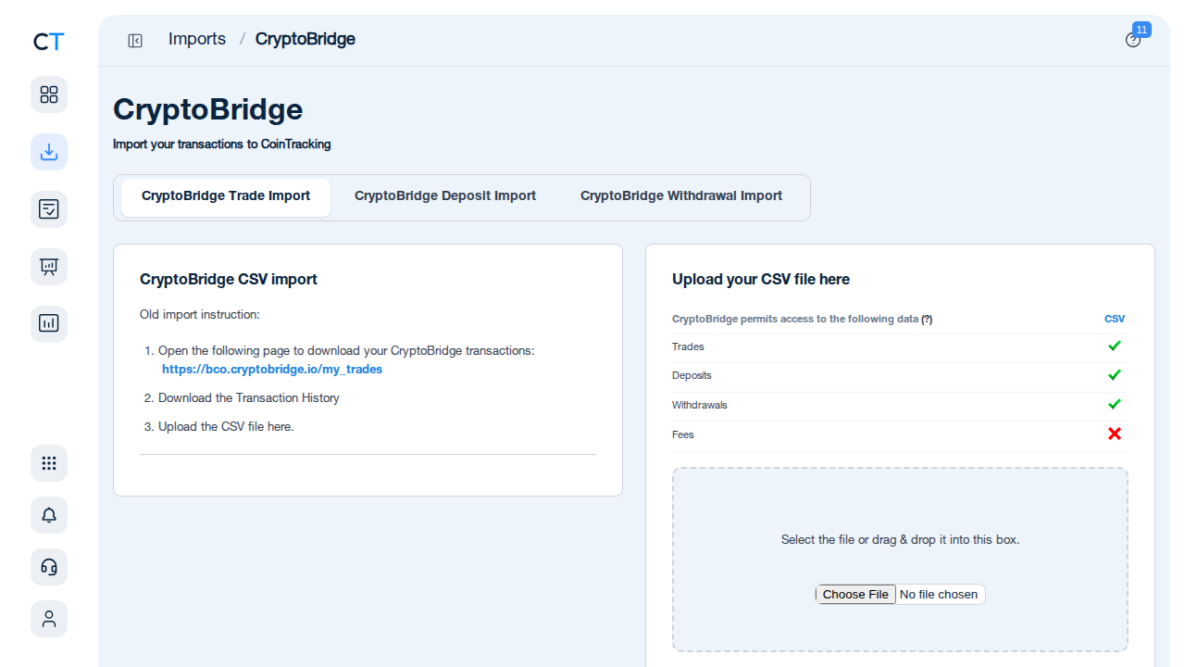Switch to CryptoBridge Deposit Import tab

pyautogui.click(x=445, y=196)
